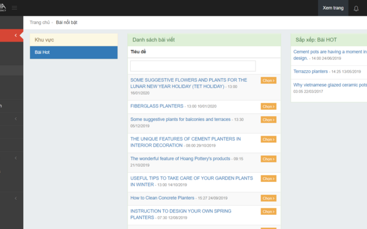This screenshot has width=367, height=229.
Task: Click the title search input field
Action: (x=193, y=66)
